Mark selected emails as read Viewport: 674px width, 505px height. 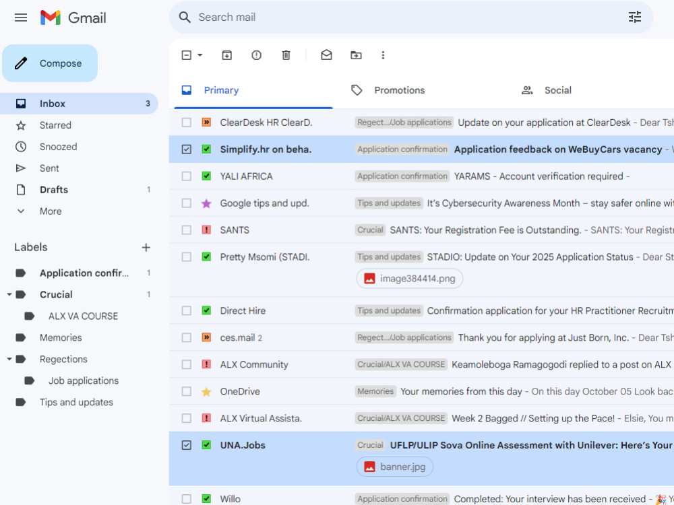pyautogui.click(x=326, y=55)
